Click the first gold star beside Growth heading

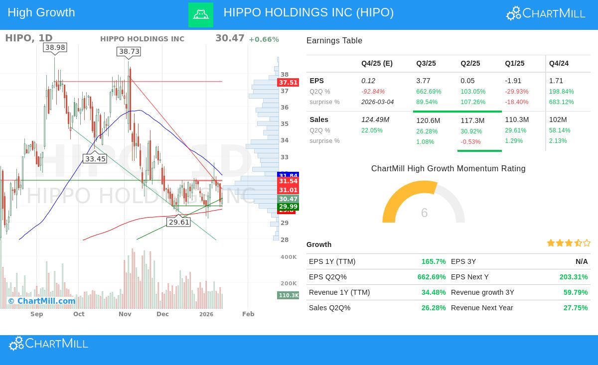pos(551,243)
